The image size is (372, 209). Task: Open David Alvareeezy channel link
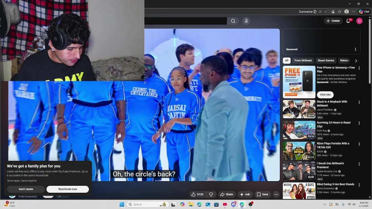coord(325,188)
